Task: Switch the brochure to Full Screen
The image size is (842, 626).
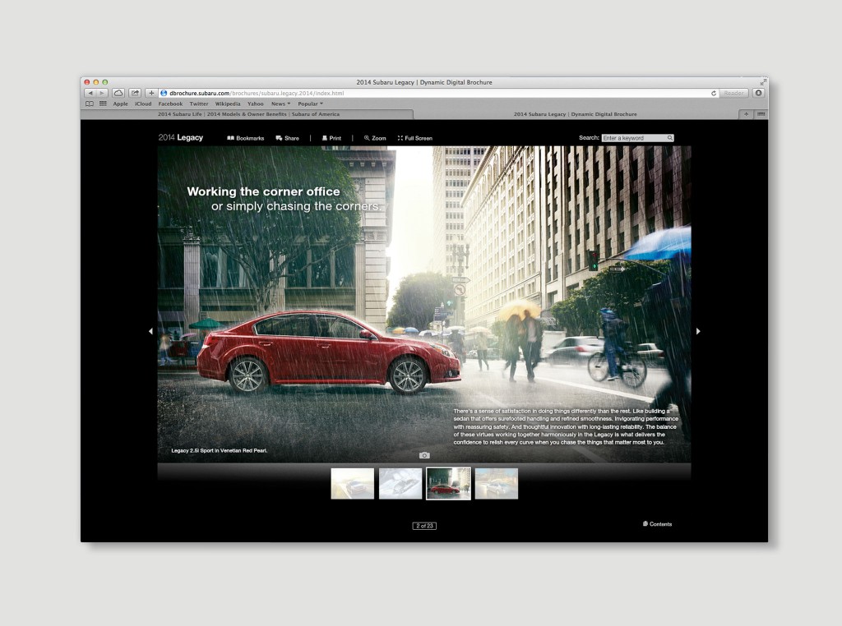Action: click(414, 138)
